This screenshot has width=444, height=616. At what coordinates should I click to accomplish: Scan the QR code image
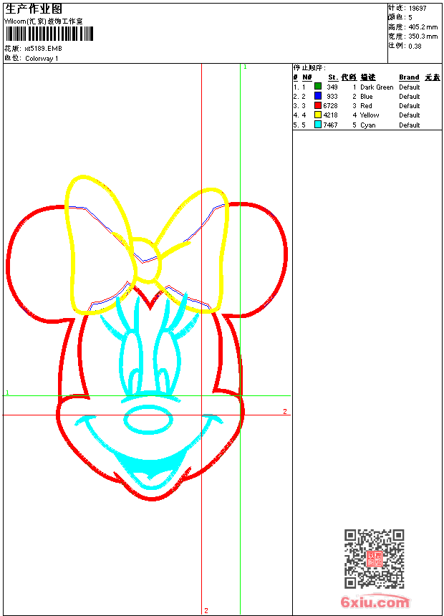tap(374, 559)
